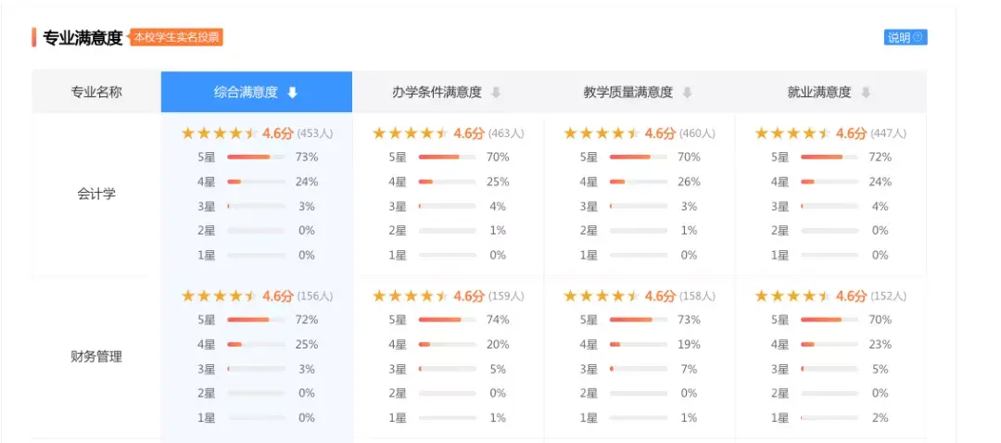1001x443 pixels.
Task: Click sort arrow beside 综合满意度
Action: point(292,93)
